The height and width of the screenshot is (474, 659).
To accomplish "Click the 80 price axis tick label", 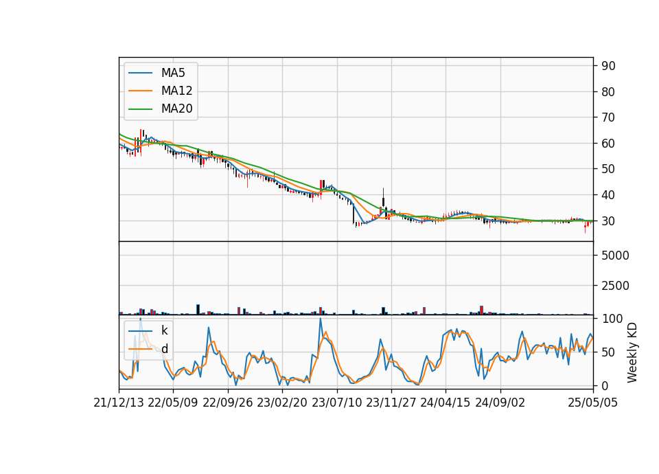I will [x=608, y=91].
